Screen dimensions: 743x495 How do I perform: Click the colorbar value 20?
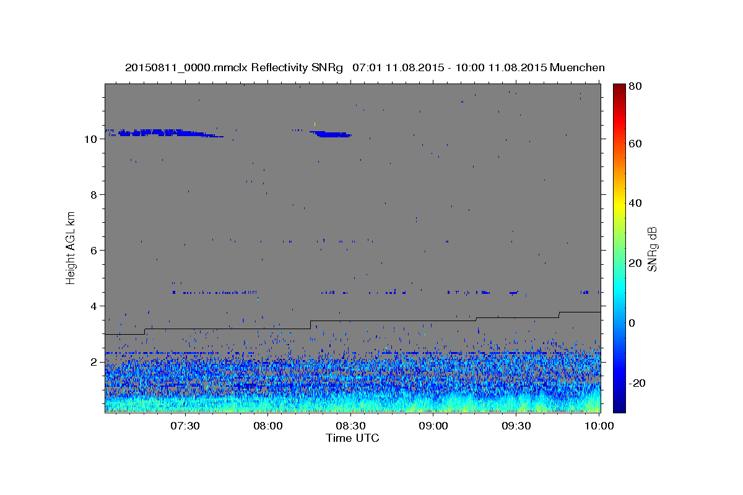click(x=634, y=263)
